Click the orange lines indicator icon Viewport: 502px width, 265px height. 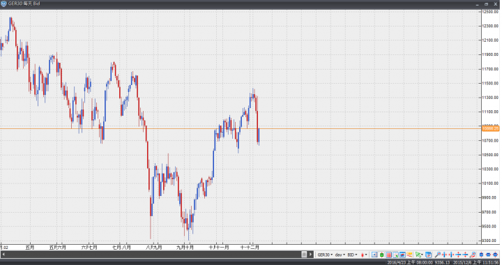click(409, 255)
